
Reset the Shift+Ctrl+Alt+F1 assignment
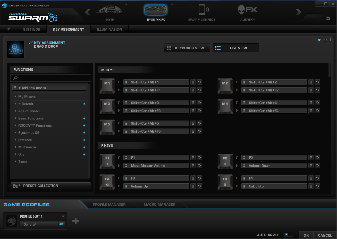point(199,90)
